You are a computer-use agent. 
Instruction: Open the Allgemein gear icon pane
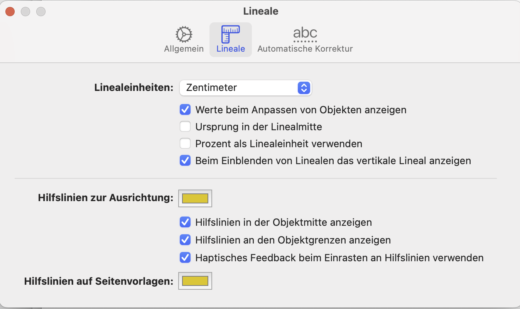(x=184, y=35)
